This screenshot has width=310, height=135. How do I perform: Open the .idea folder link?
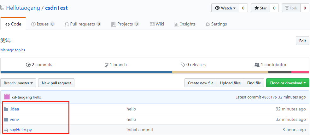tap(14, 109)
